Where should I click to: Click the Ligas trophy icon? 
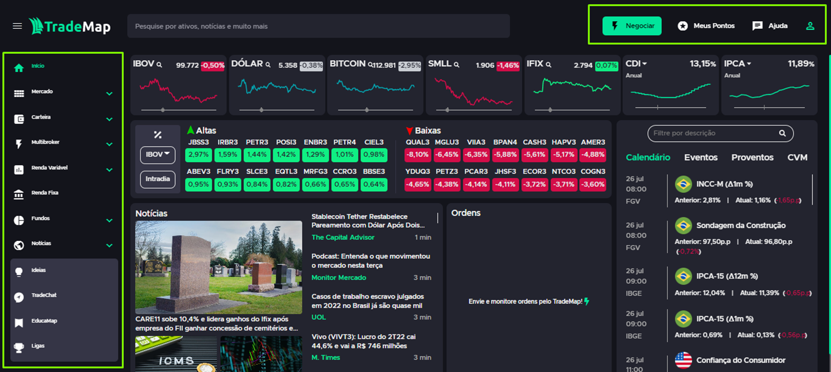19,348
